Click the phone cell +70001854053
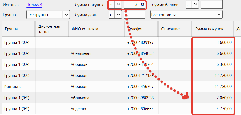Screen dimensions: 241x115 point(140,53)
